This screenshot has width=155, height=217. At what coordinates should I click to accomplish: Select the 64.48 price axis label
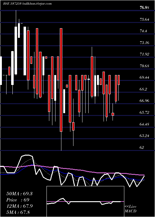[x=144, y=124]
